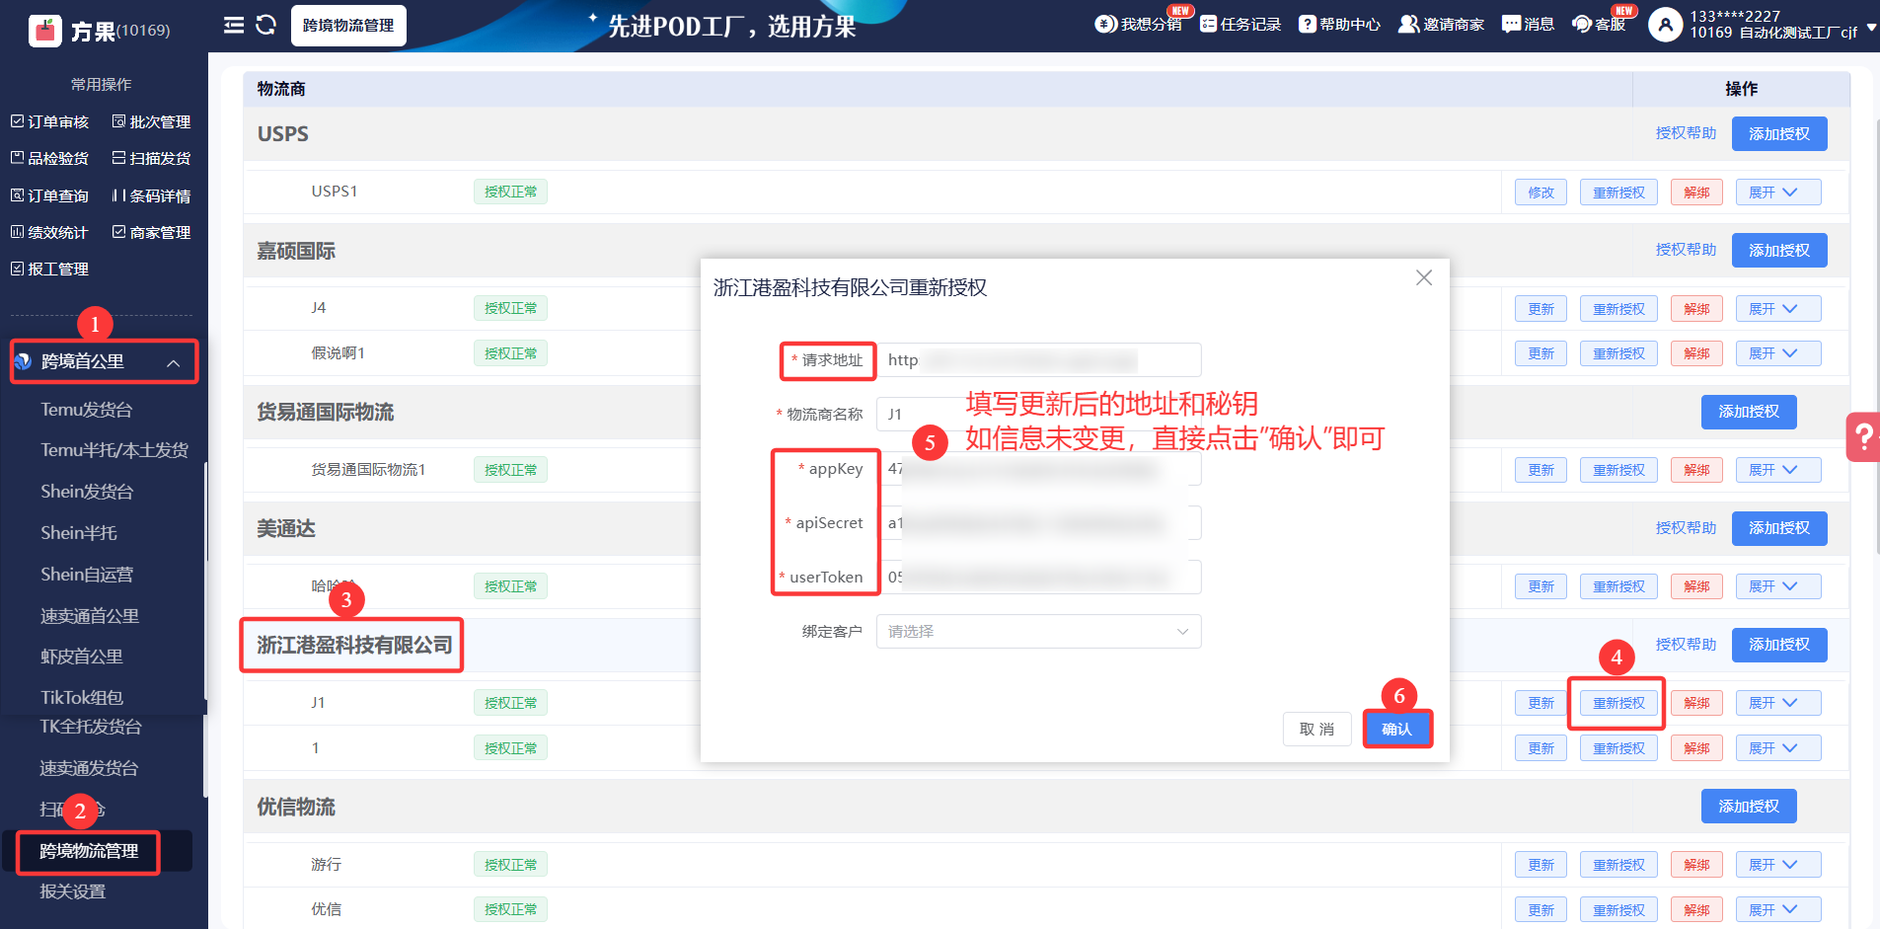
Task: Click 更新 on the 游行 row
Action: [x=1541, y=865]
